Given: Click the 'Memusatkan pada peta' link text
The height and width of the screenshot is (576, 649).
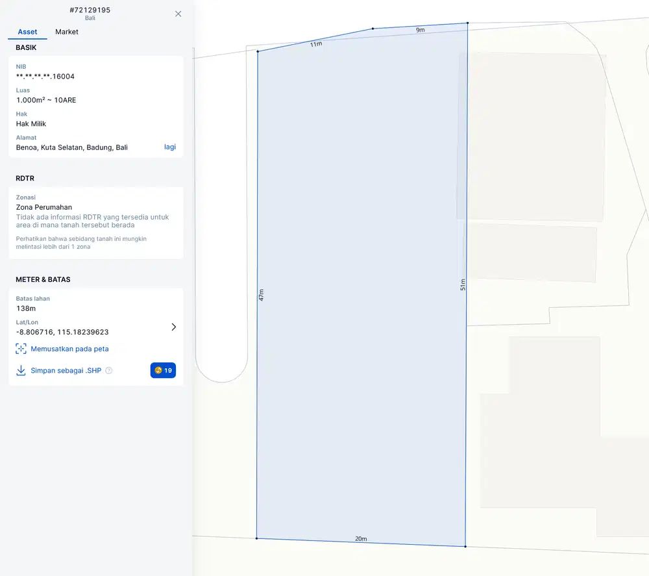Looking at the screenshot, I should [69, 349].
